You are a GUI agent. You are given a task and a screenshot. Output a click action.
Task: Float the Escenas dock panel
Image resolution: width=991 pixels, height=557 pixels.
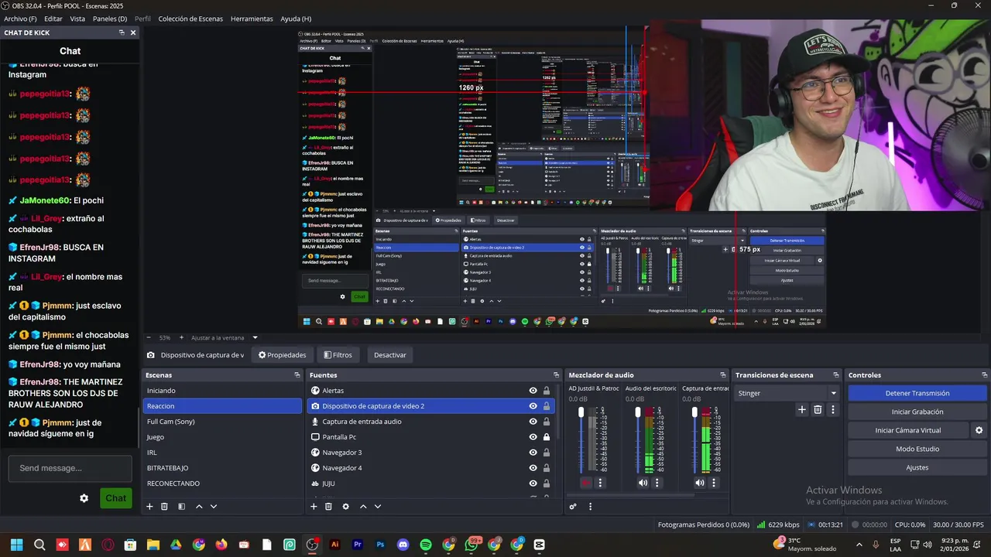tap(297, 375)
